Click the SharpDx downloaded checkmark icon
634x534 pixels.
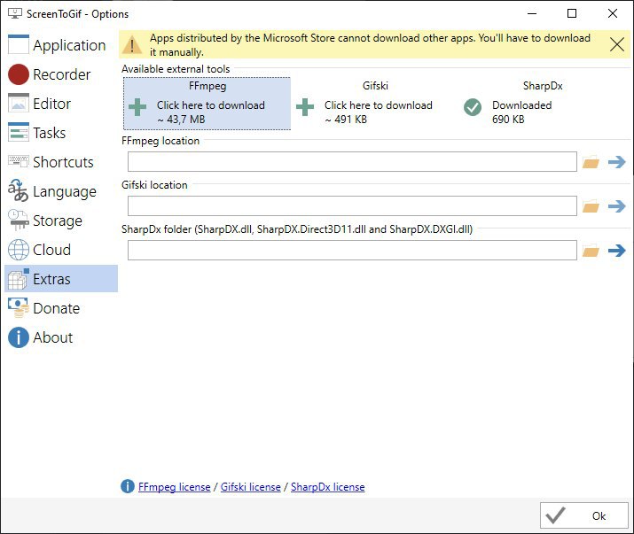[x=473, y=107]
